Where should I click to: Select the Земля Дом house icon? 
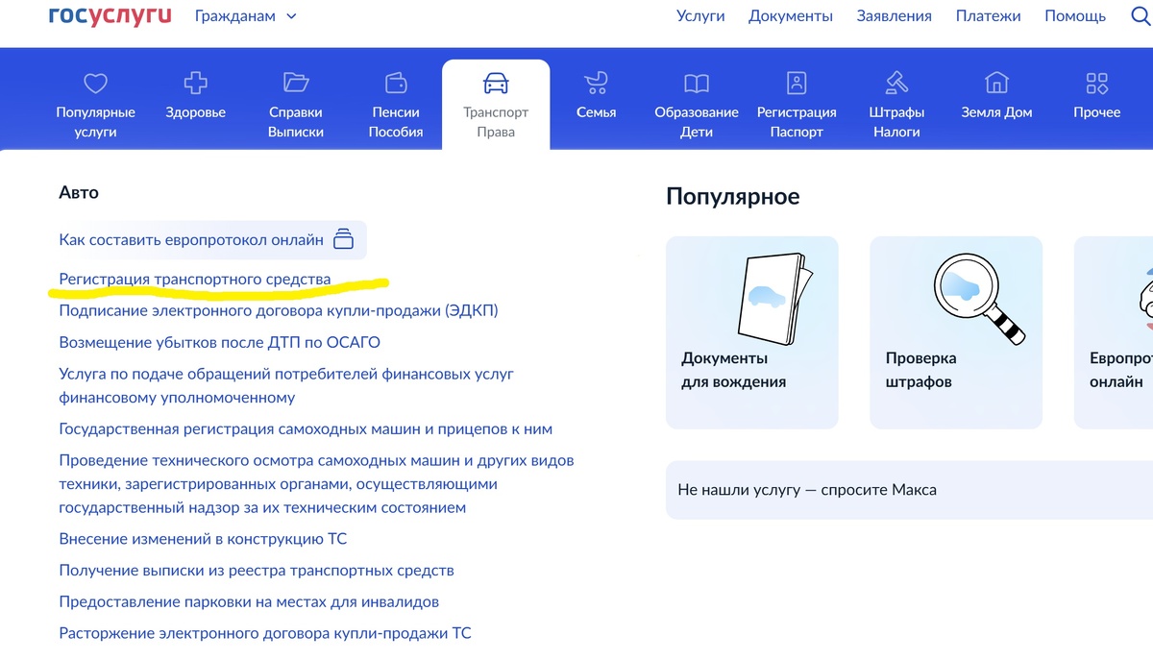(997, 83)
